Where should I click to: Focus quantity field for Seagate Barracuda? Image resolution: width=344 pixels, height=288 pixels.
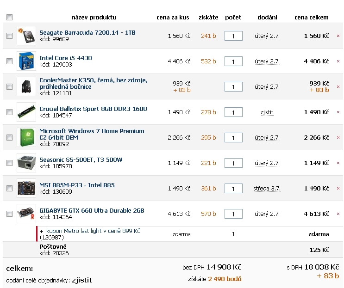[233, 36]
